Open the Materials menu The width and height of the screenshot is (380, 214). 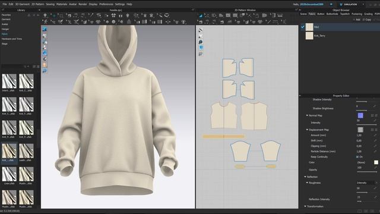point(62,4)
